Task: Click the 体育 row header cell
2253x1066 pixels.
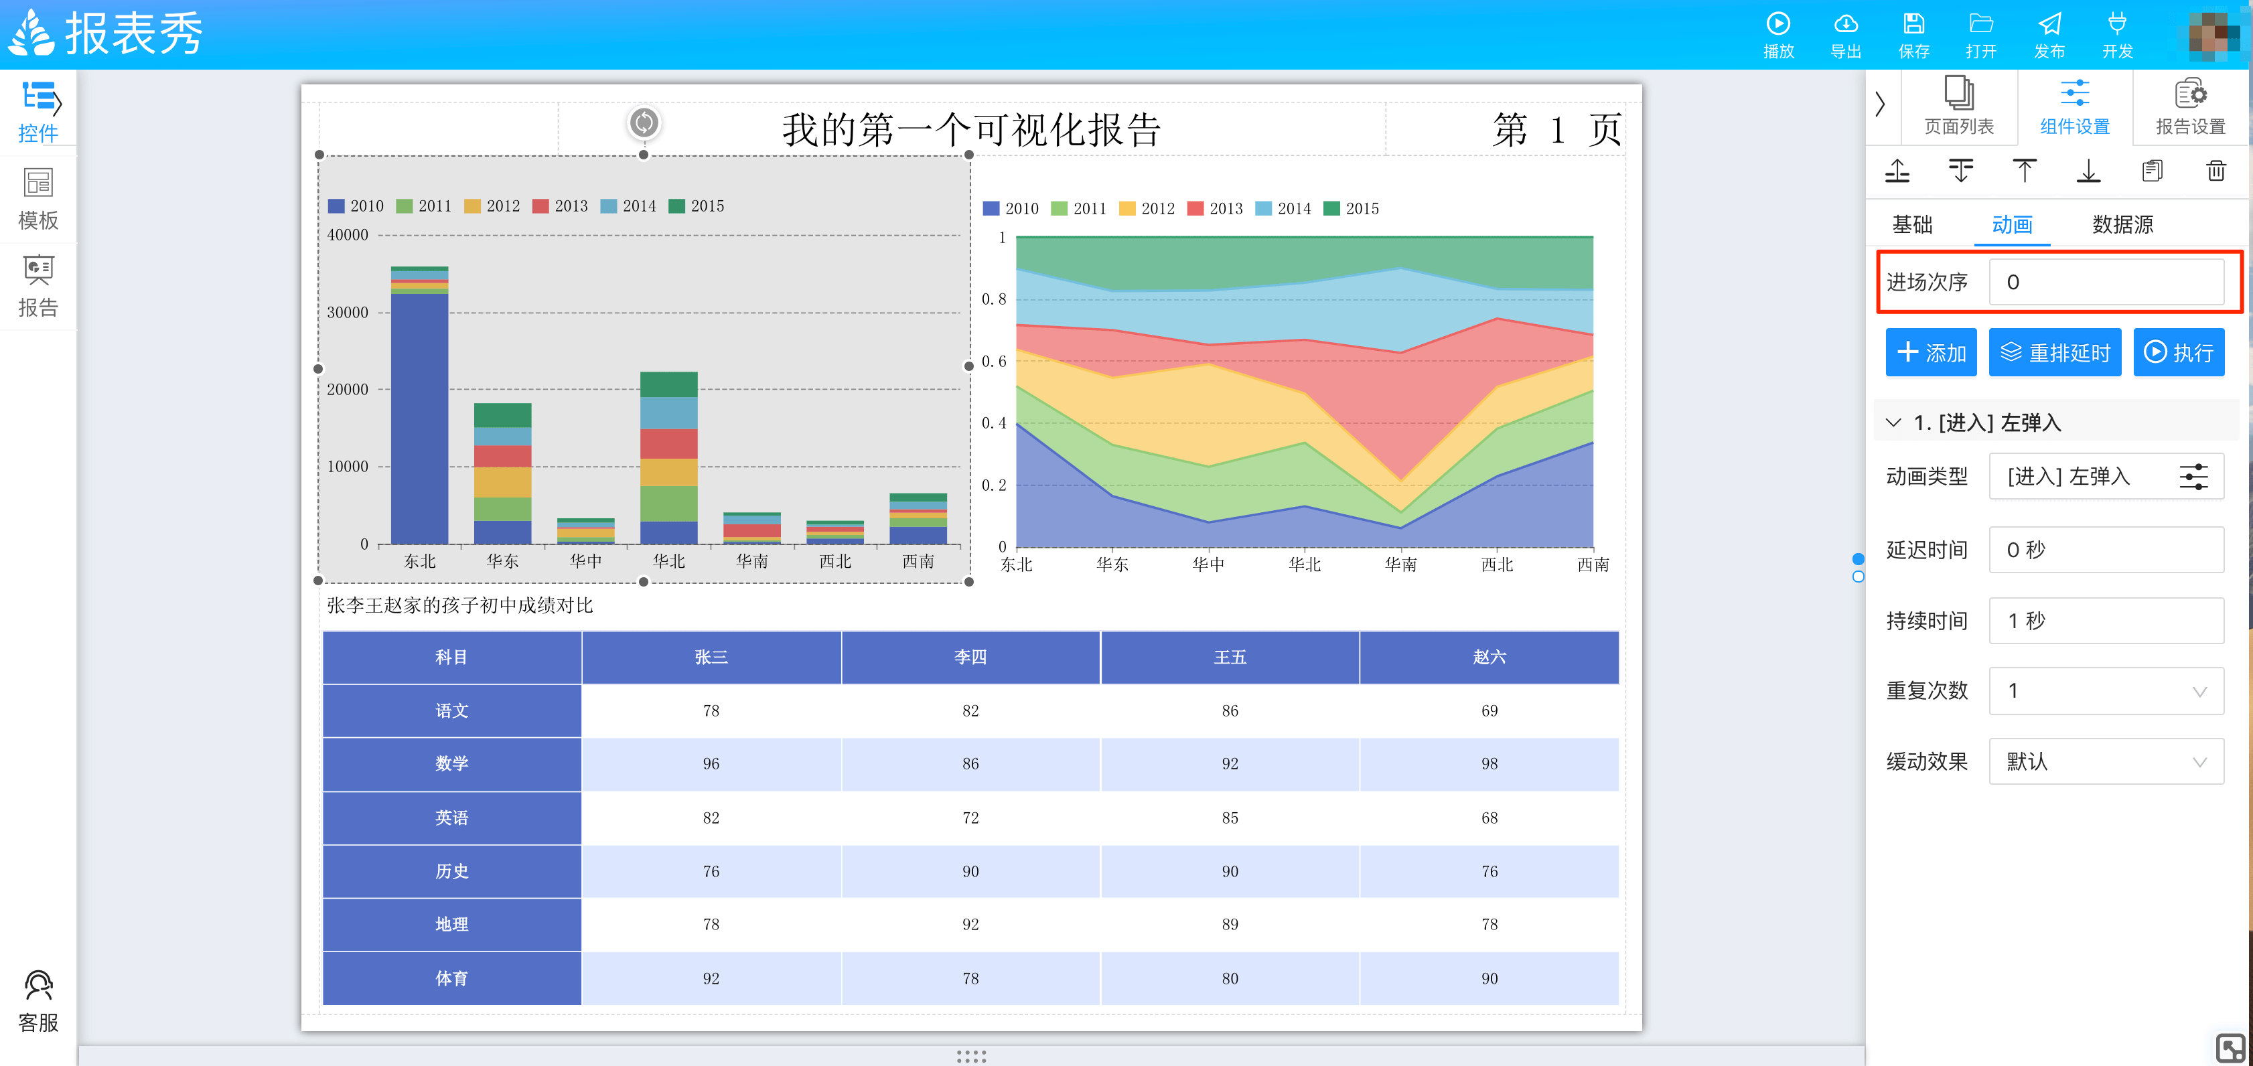Action: pos(451,978)
